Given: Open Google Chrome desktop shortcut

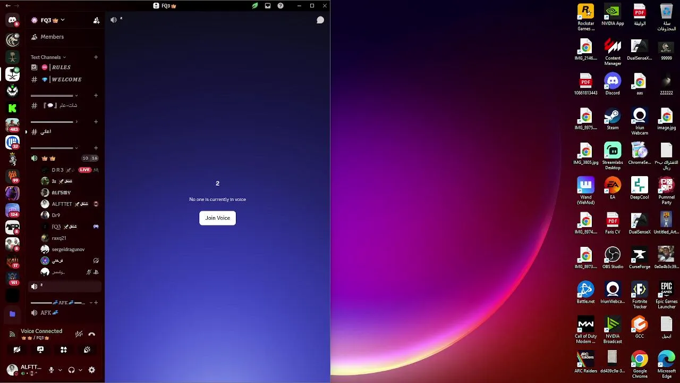Looking at the screenshot, I should (640, 364).
